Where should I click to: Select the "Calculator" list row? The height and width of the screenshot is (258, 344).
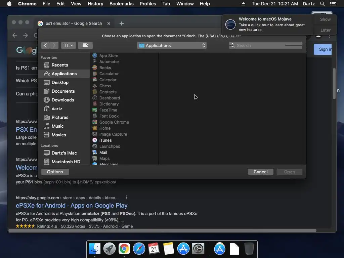[x=124, y=74]
